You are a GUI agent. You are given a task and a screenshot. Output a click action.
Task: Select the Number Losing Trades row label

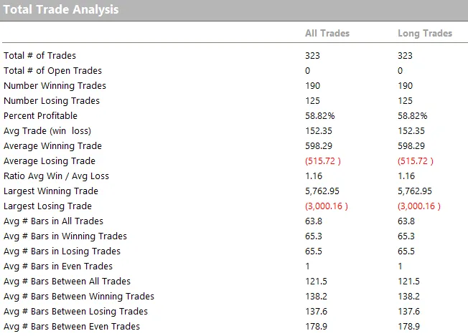(52, 101)
